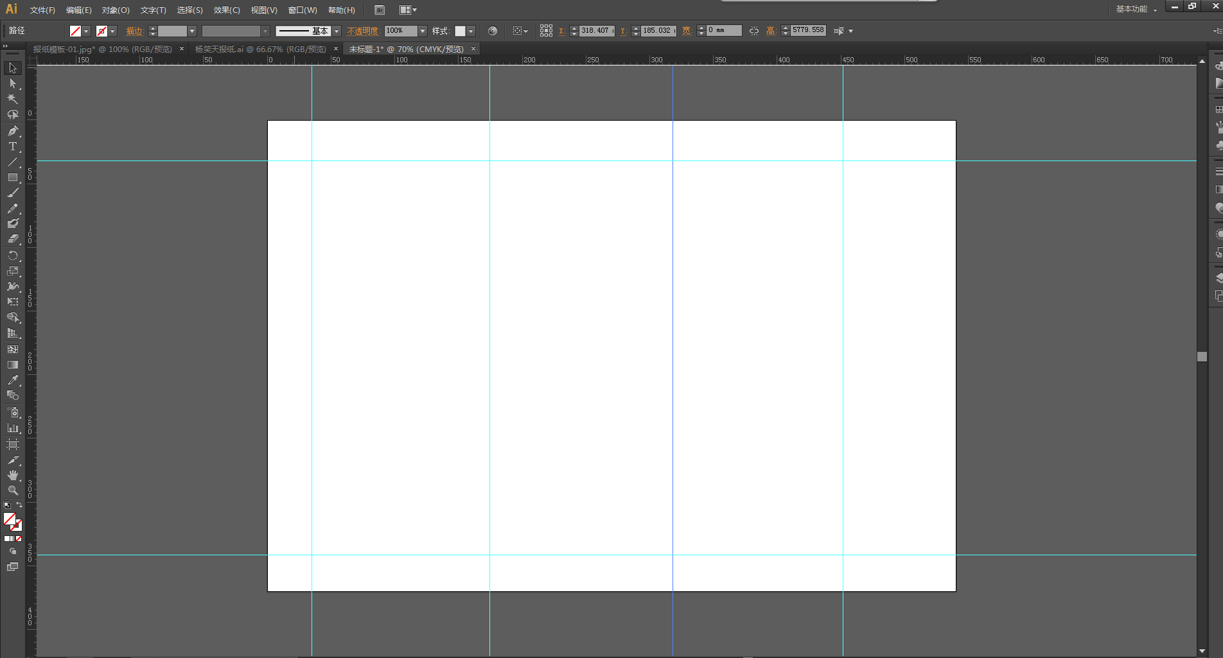
Task: Select the Blend tool
Action: [x=13, y=395]
